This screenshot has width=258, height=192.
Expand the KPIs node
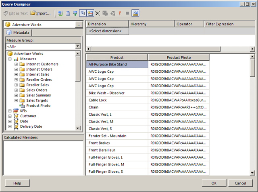(10, 111)
